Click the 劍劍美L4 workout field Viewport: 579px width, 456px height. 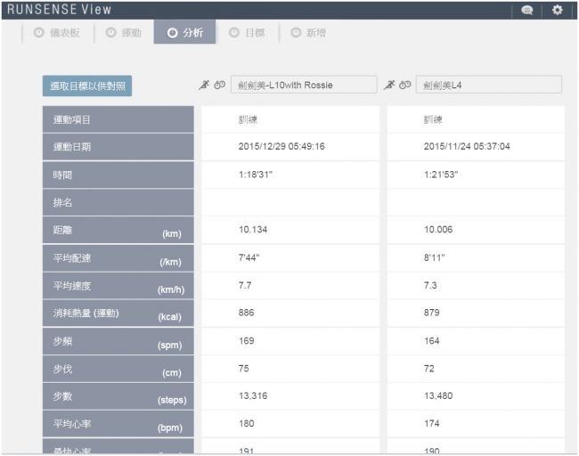click(x=489, y=85)
